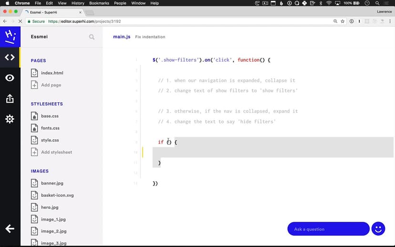Click Add page
The height and width of the screenshot is (247, 395).
51,85
